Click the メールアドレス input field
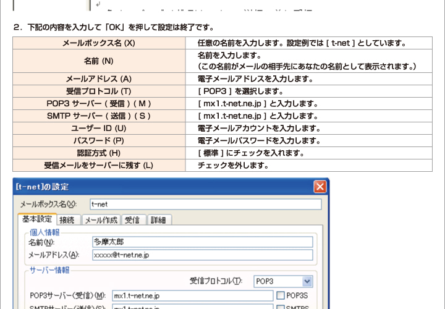 point(203,255)
